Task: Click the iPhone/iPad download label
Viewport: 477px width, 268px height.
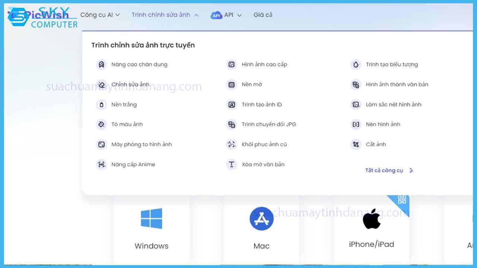Action: pos(372,245)
